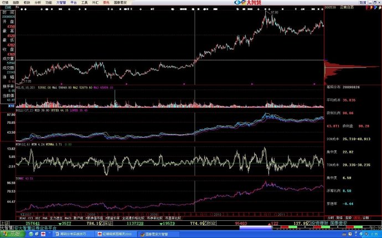This screenshot has height=238, width=382.
Task: Open the 工具 menu
Action: 84,3
